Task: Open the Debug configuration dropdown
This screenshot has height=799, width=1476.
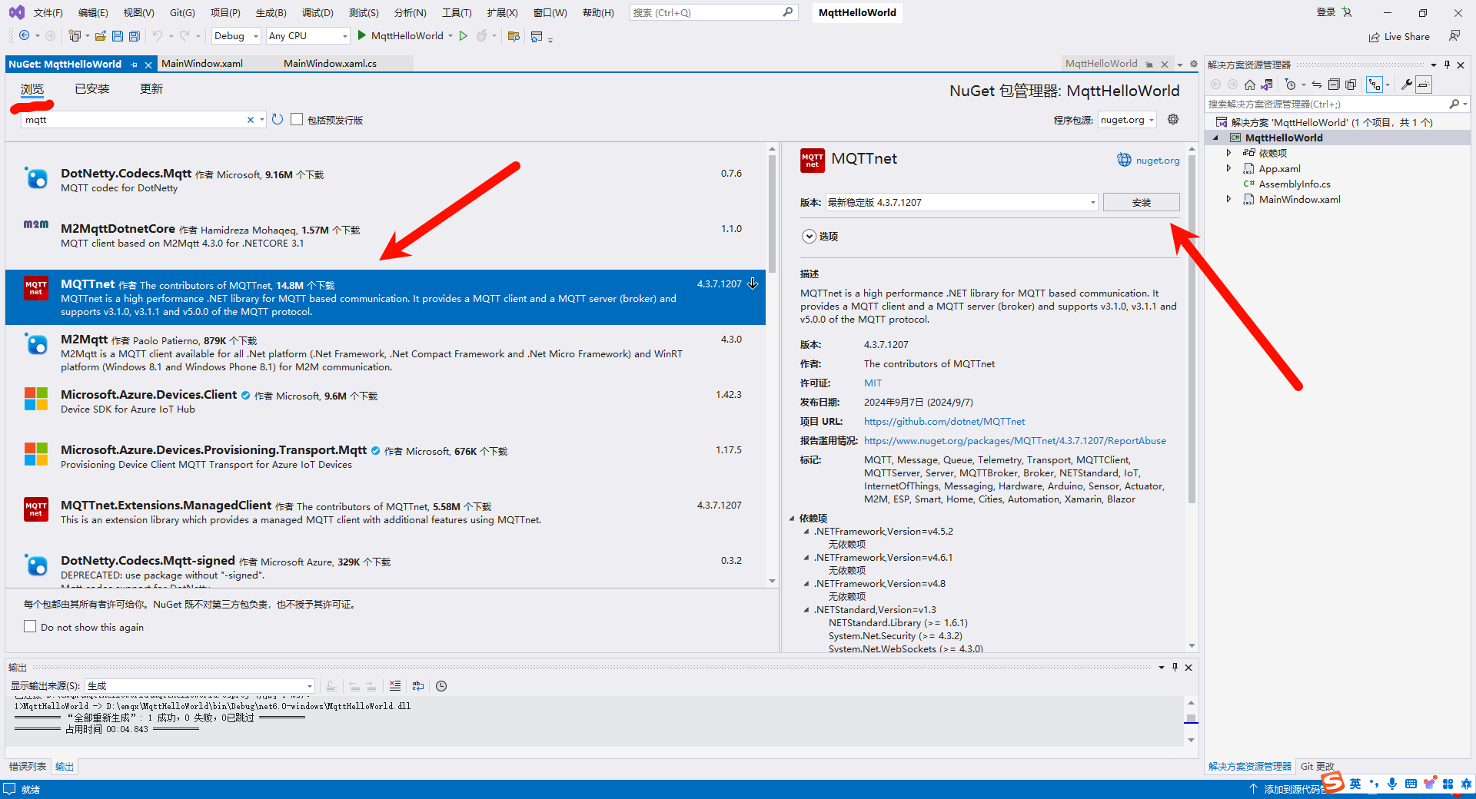Action: (x=236, y=36)
